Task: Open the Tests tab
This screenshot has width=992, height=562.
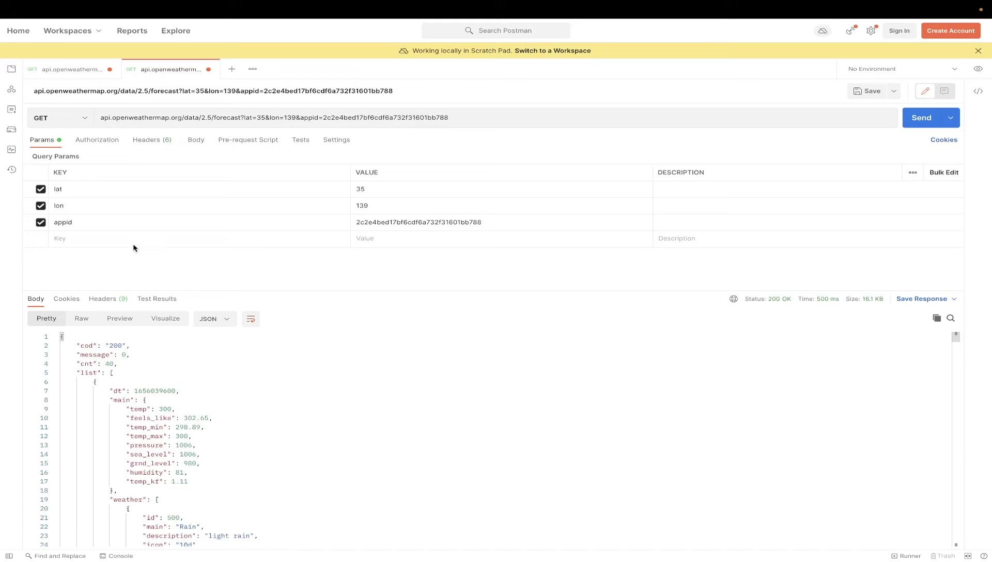Action: [301, 140]
